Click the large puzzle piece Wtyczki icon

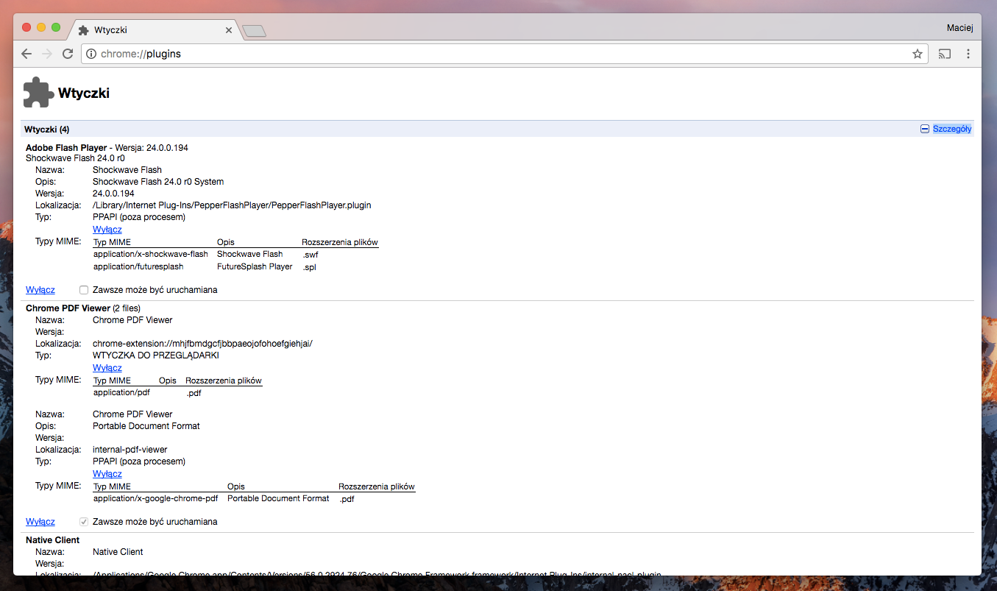click(38, 93)
